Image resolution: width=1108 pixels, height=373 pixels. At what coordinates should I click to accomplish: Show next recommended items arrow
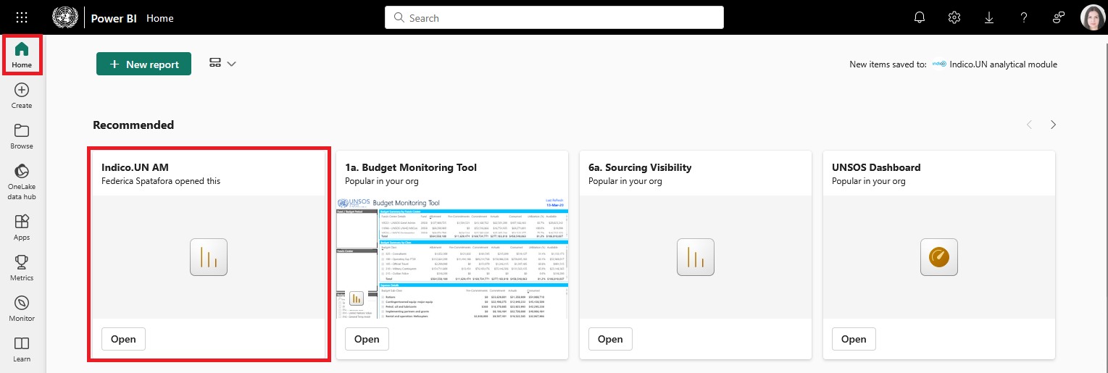1053,125
